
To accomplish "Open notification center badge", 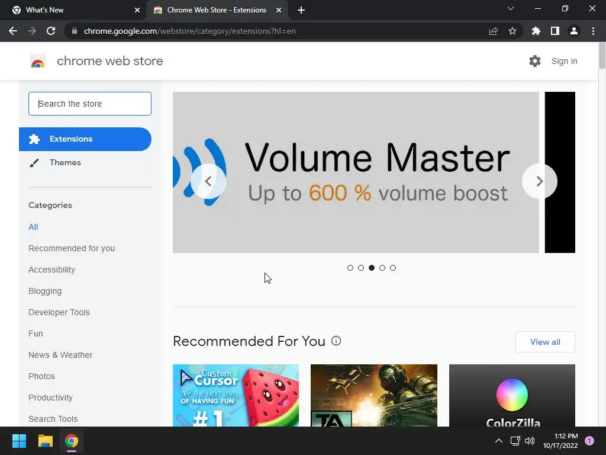I will tap(589, 441).
